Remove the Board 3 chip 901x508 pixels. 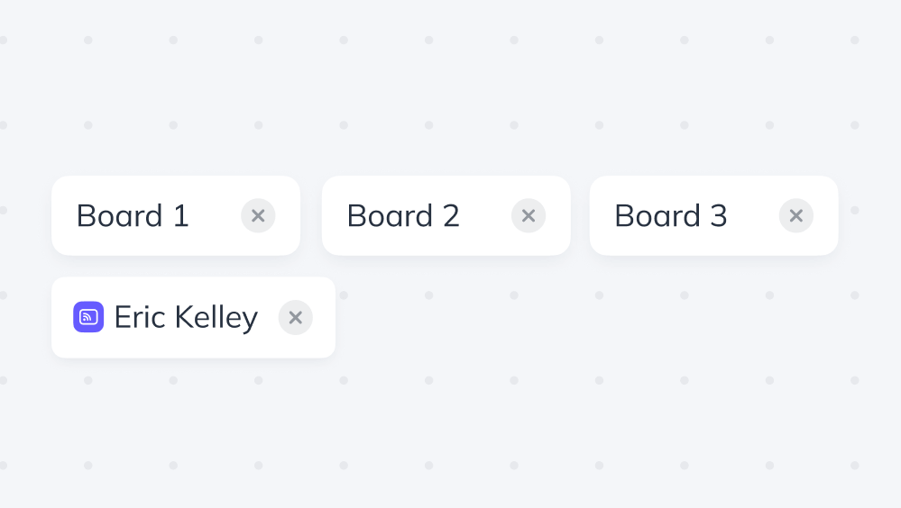[x=796, y=216]
